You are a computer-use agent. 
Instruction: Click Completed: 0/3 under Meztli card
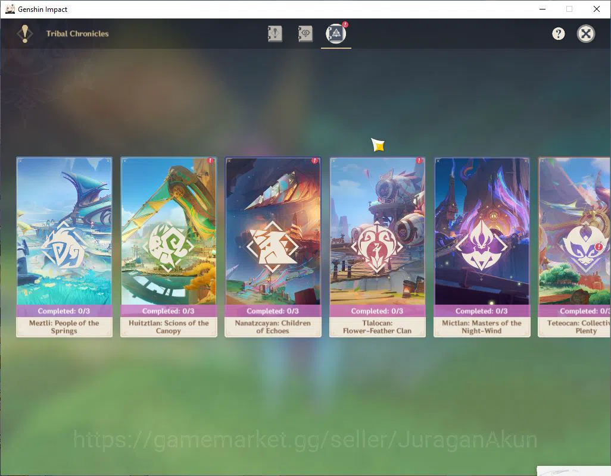click(64, 311)
